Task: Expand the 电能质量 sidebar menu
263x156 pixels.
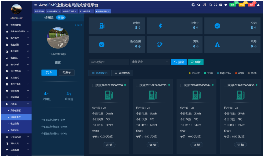Action: click(17, 45)
